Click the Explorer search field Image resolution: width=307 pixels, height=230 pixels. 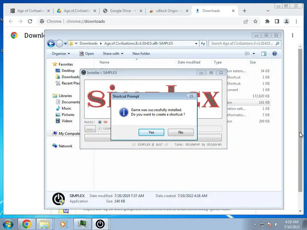[245, 43]
